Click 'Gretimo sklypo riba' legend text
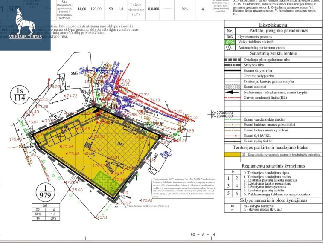 259,76
